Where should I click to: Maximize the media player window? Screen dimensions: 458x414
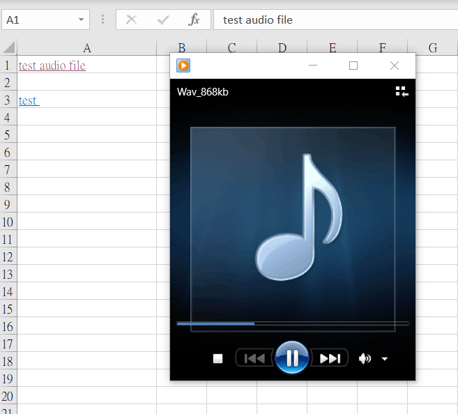[x=353, y=66]
